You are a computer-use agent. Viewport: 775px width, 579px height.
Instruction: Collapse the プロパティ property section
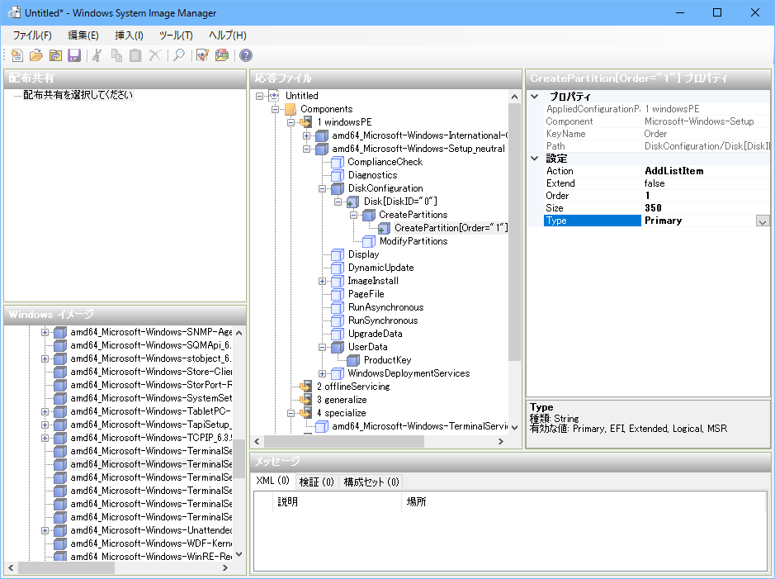point(534,97)
